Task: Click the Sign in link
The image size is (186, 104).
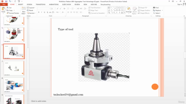Action: [x=180, y=4]
